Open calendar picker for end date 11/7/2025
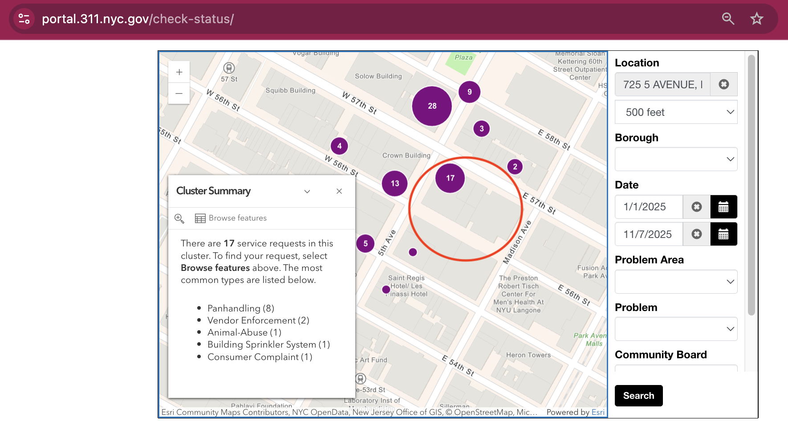Viewport: 788px width, 426px height. [723, 234]
